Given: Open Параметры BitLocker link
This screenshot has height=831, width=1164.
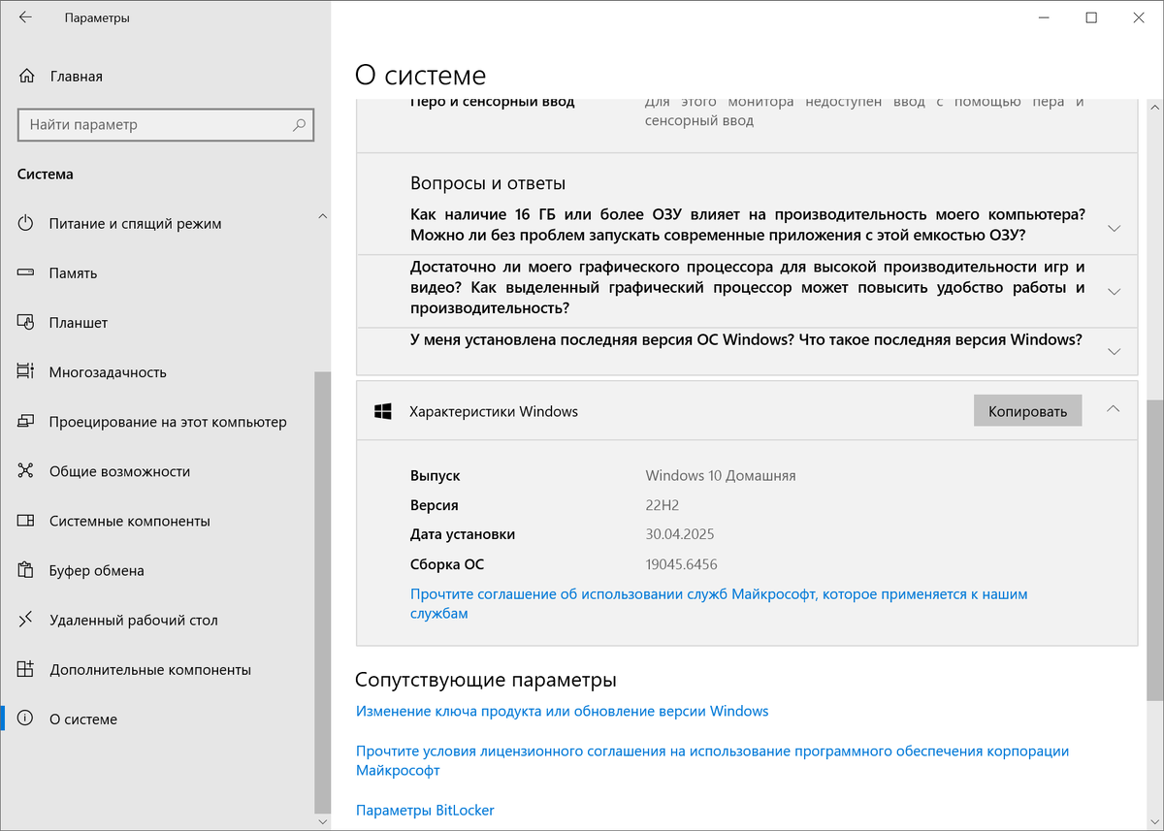Looking at the screenshot, I should coord(425,810).
